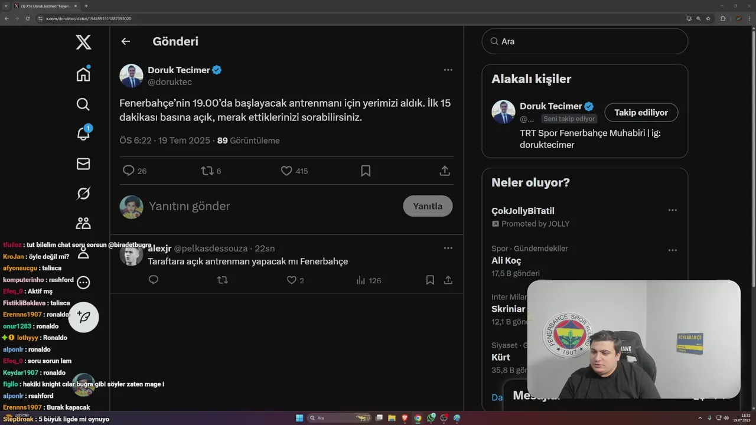Image resolution: width=756 pixels, height=425 pixels.
Task: Bookmark Doruk Tecimer's main post
Action: click(x=366, y=171)
